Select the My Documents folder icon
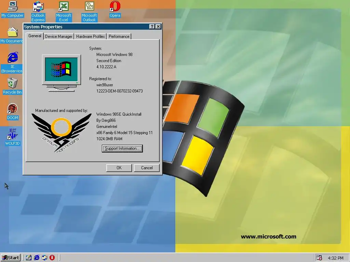The image size is (350, 262). (12, 35)
